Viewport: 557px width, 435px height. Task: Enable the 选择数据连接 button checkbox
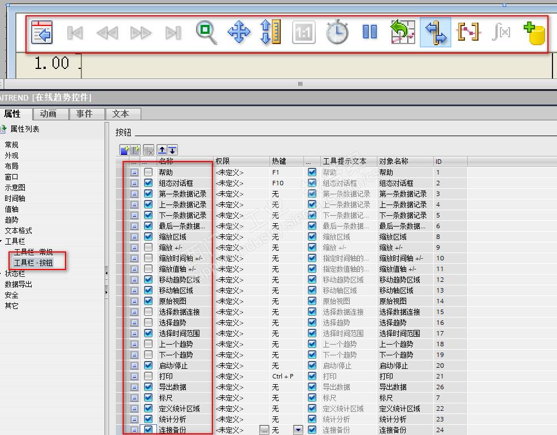(x=148, y=312)
